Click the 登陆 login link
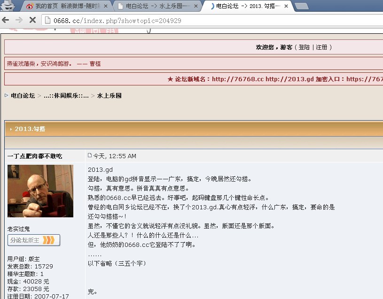This screenshot has height=299, width=383. [304, 47]
